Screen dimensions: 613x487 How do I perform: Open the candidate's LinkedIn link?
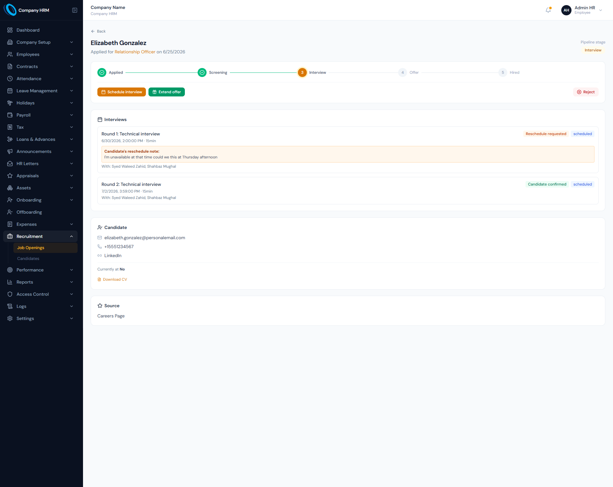tap(113, 255)
